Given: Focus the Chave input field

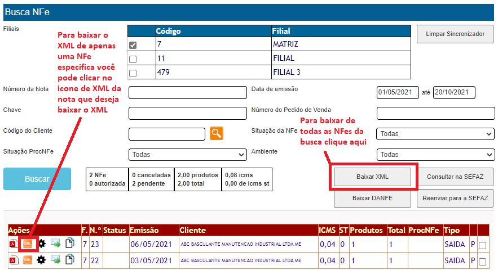Looking at the screenshot, I should (x=188, y=113).
